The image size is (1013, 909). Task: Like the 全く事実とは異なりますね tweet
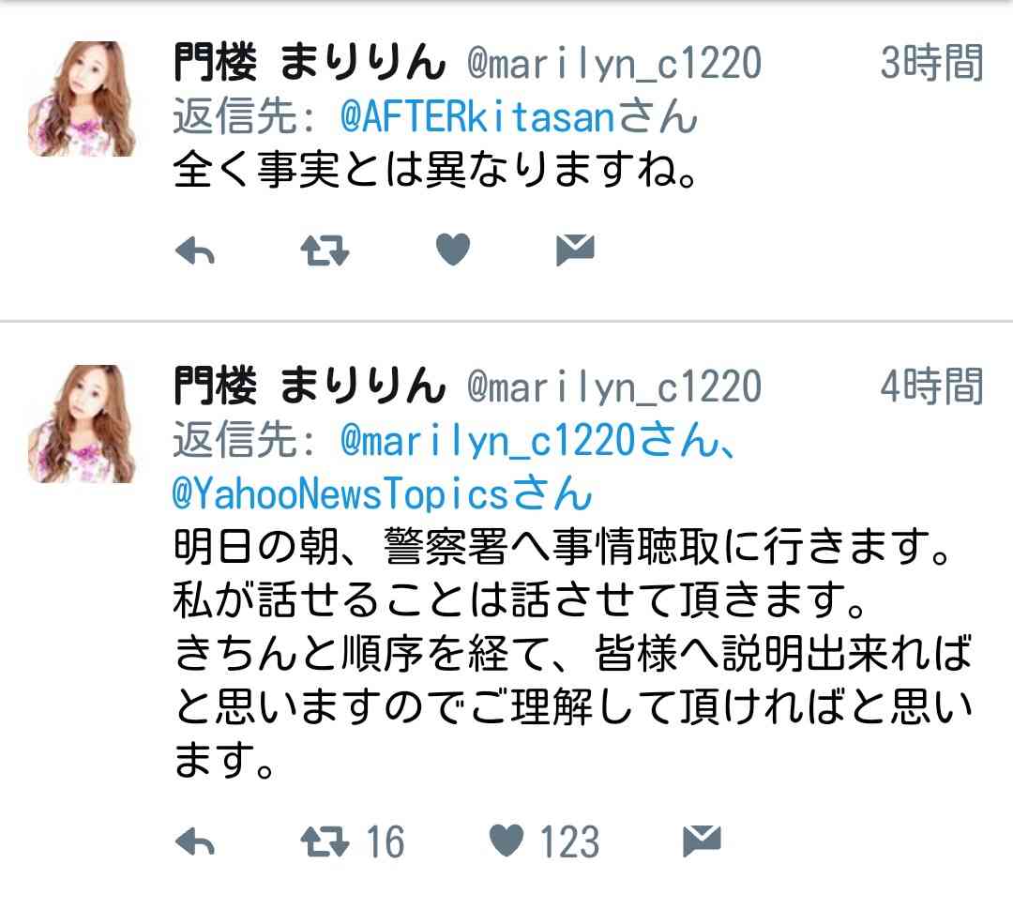pyautogui.click(x=453, y=250)
